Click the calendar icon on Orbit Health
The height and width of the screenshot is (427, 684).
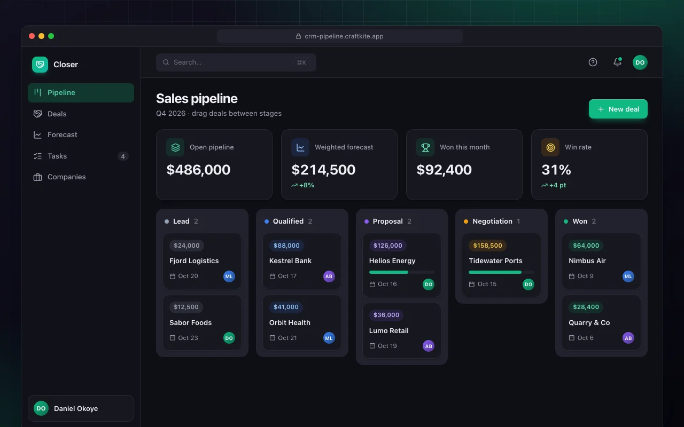click(273, 338)
